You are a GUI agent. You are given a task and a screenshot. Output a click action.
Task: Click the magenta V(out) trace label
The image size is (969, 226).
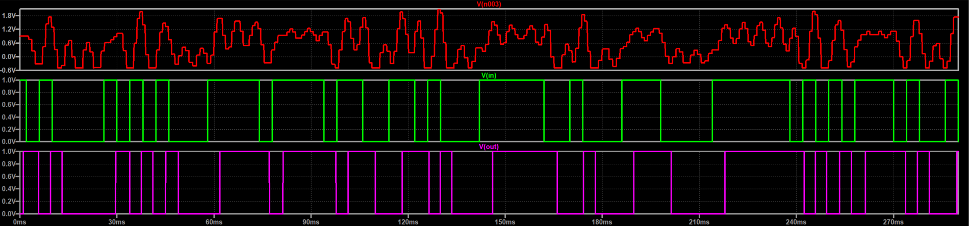489,147
